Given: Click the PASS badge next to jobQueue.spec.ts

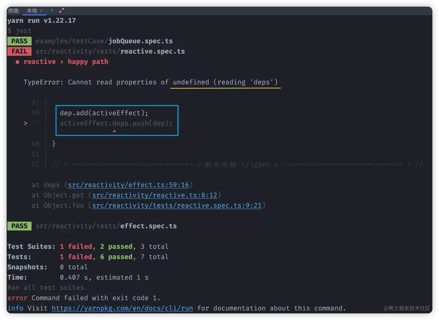Looking at the screenshot, I should 19,41.
